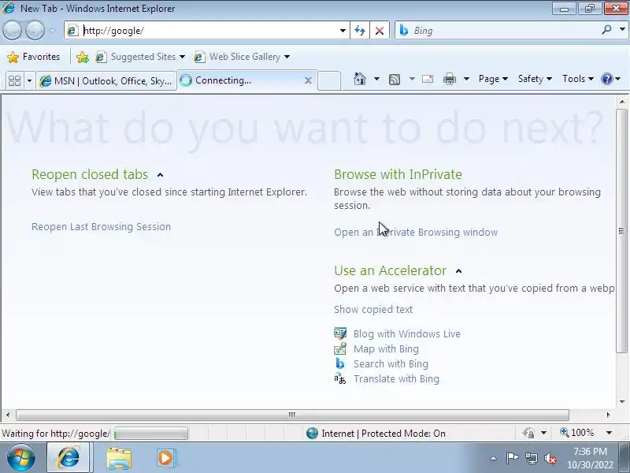
Task: Click Open an InPrivate Browsing window link
Action: (x=416, y=233)
